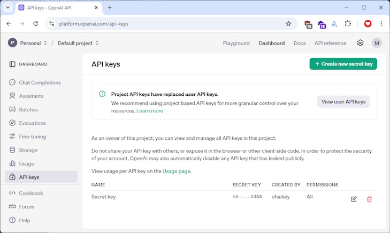This screenshot has height=233, width=390.
Task: Open Usage in the sidebar
Action: click(26, 163)
